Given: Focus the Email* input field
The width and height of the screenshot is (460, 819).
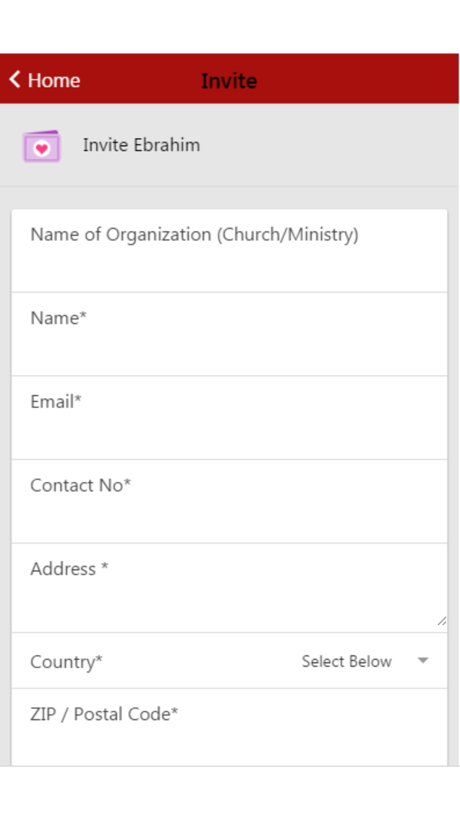Looking at the screenshot, I should [229, 418].
